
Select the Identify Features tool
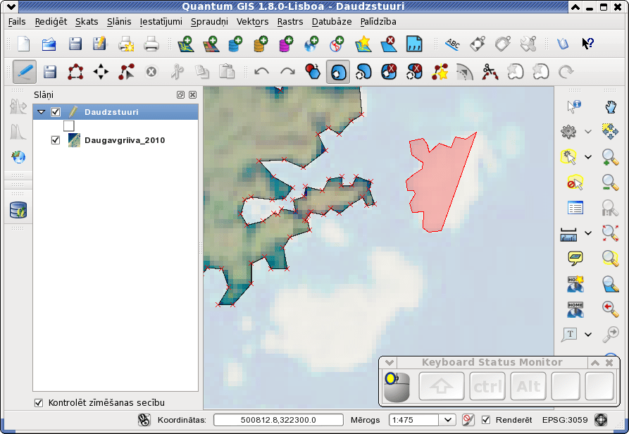click(x=574, y=106)
